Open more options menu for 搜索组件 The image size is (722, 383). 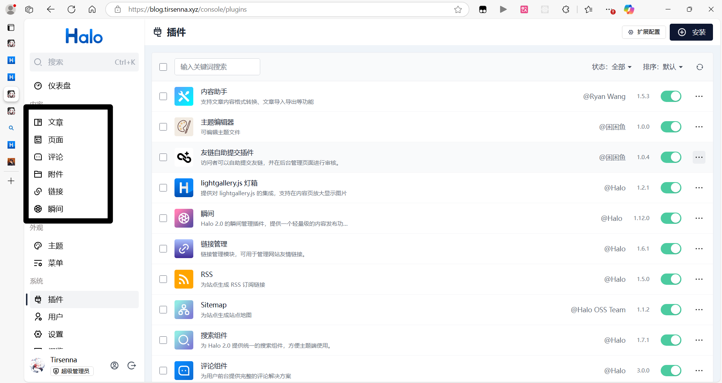pyautogui.click(x=699, y=340)
